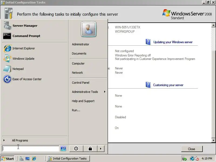Open Computer from Start menu
216x162 pixels.
[78, 63]
